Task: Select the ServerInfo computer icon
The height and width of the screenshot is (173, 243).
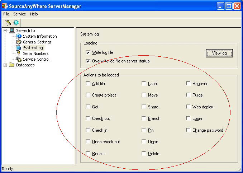Action: pos(12,31)
